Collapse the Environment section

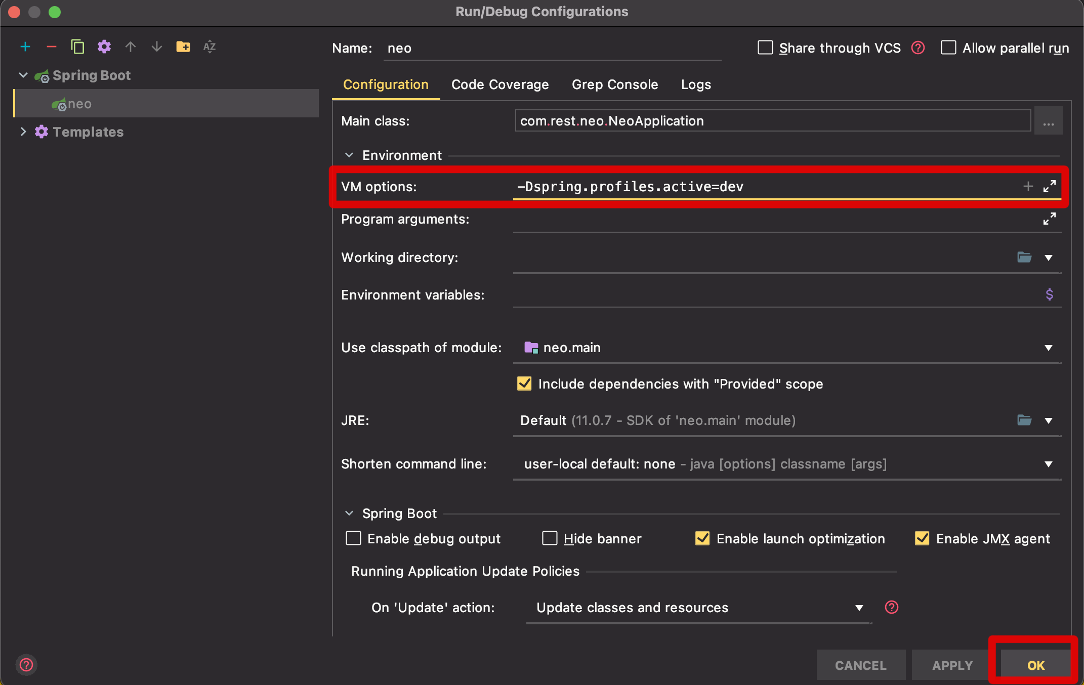click(349, 155)
